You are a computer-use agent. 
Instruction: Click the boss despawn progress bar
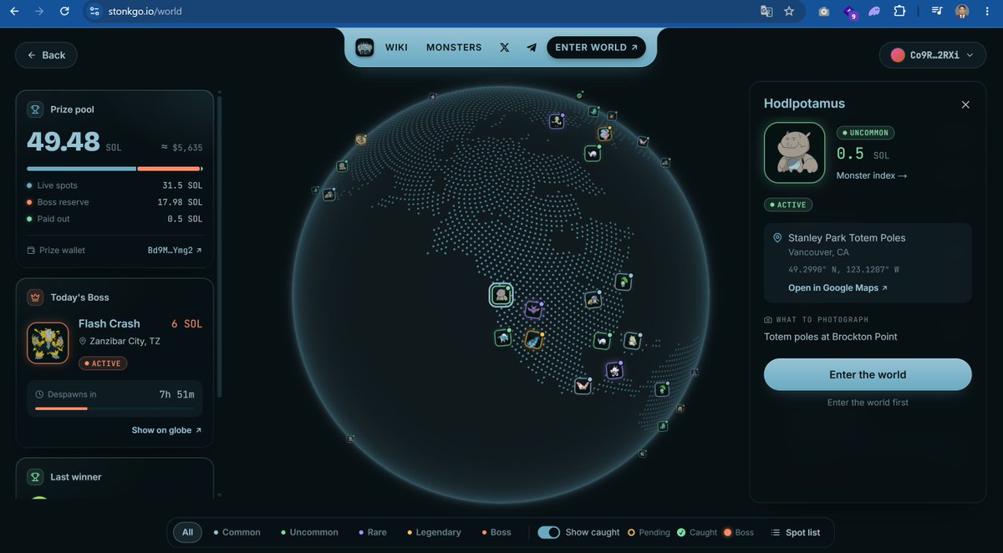115,408
